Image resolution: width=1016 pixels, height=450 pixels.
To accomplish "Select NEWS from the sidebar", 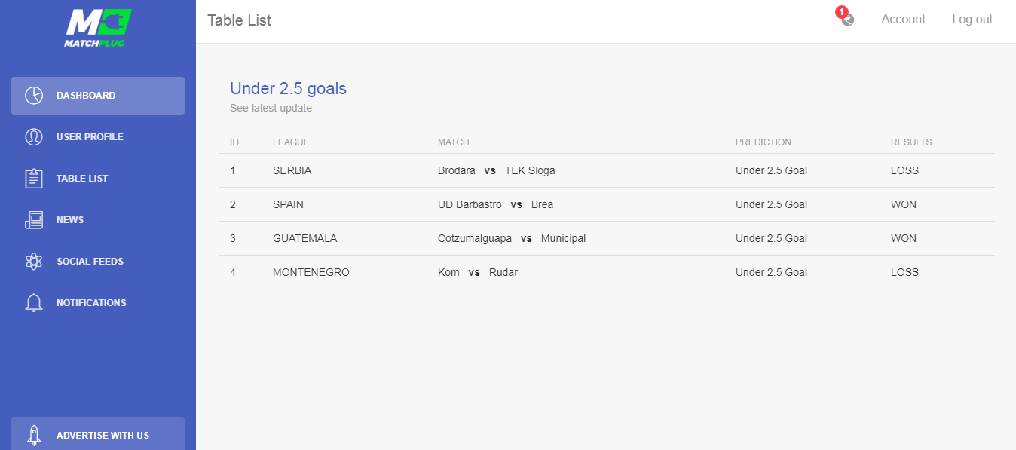I will 98,220.
